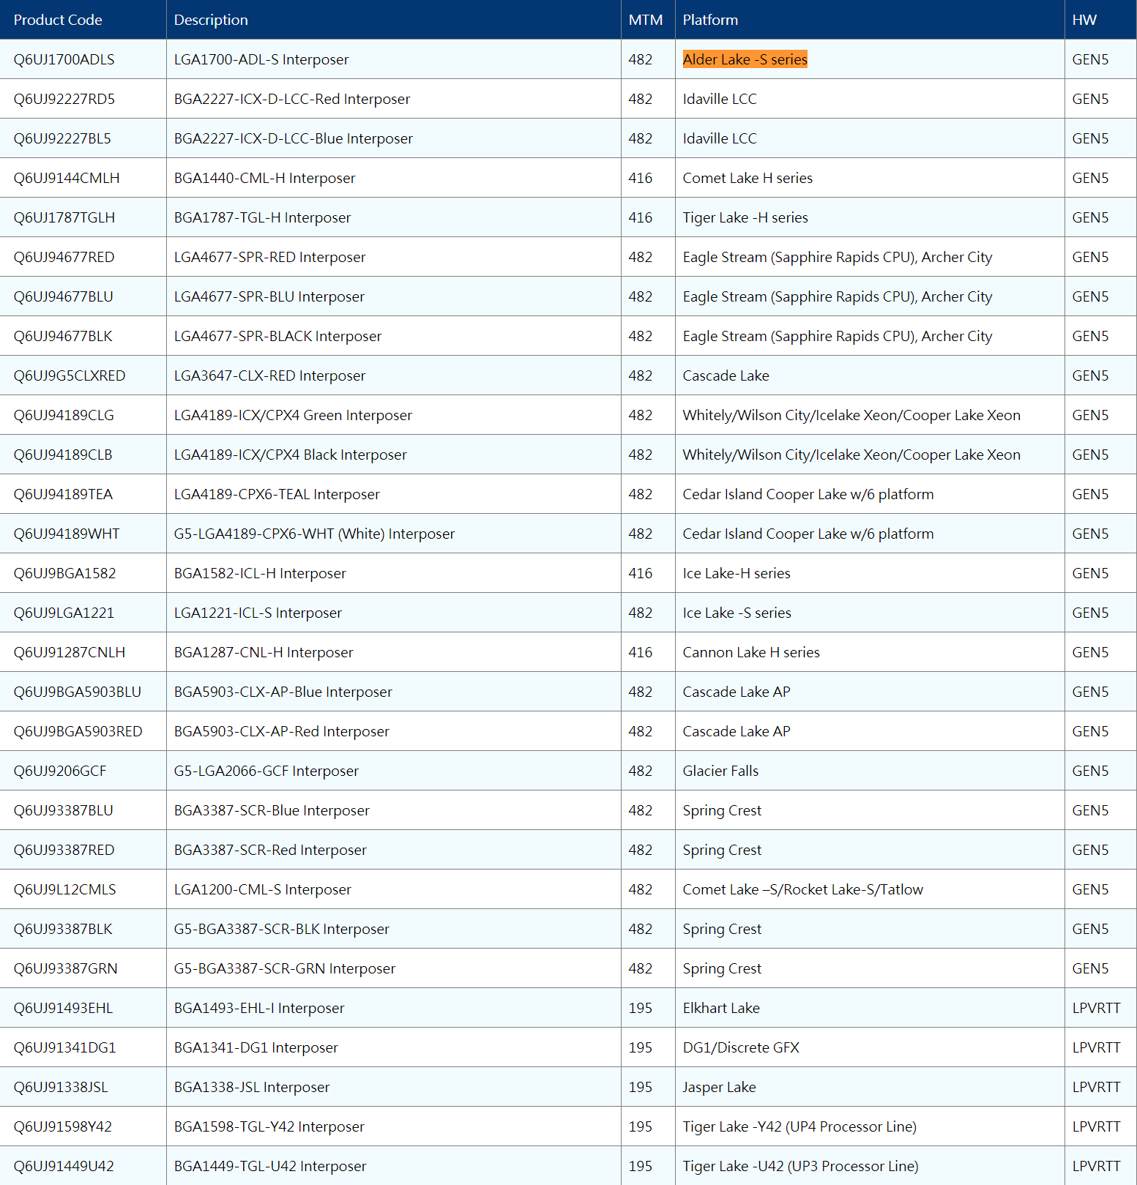Select product code Q6UJ94677BLK
This screenshot has width=1137, height=1185.
coord(63,336)
